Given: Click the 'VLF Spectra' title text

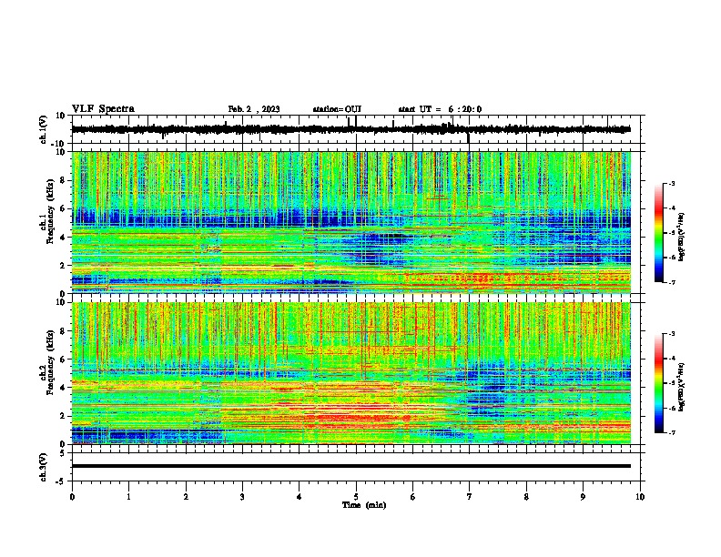Looking at the screenshot, I should (103, 109).
